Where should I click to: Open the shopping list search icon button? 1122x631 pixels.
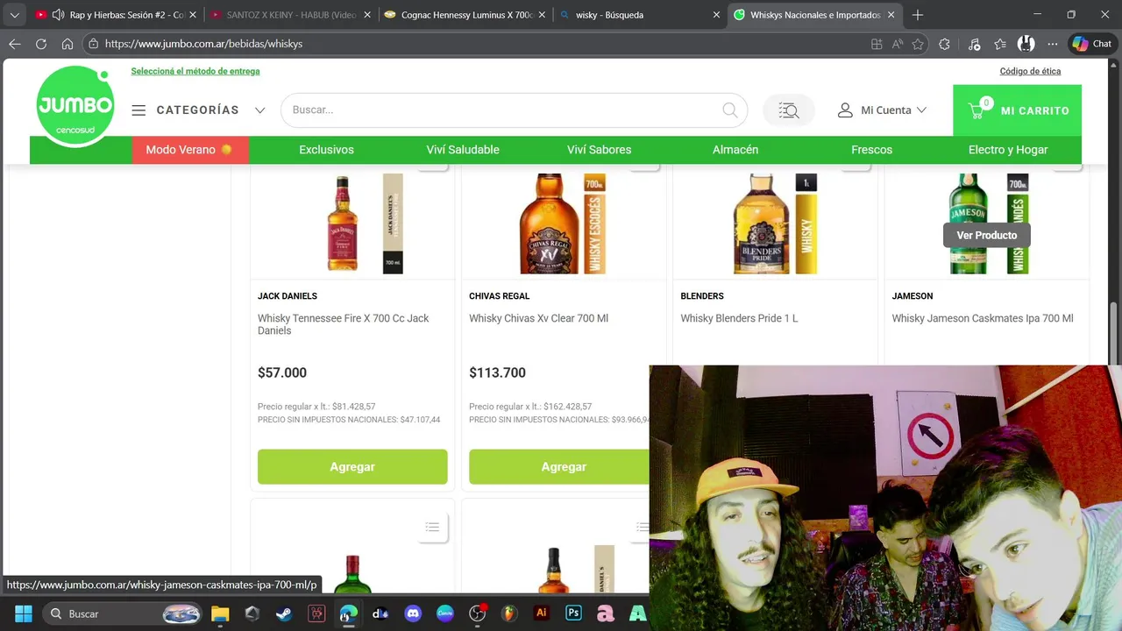coord(788,110)
